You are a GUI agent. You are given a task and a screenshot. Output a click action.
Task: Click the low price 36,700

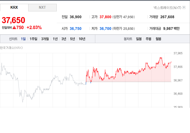(x=105, y=28)
